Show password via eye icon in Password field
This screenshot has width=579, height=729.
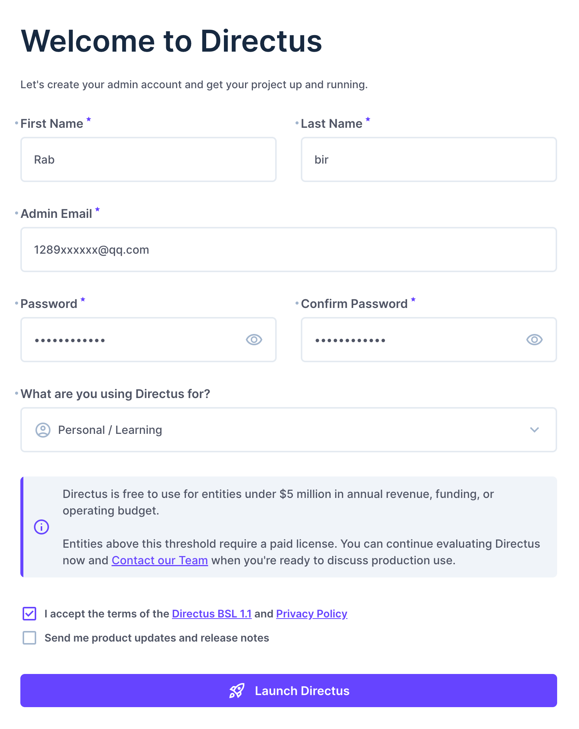pyautogui.click(x=254, y=340)
